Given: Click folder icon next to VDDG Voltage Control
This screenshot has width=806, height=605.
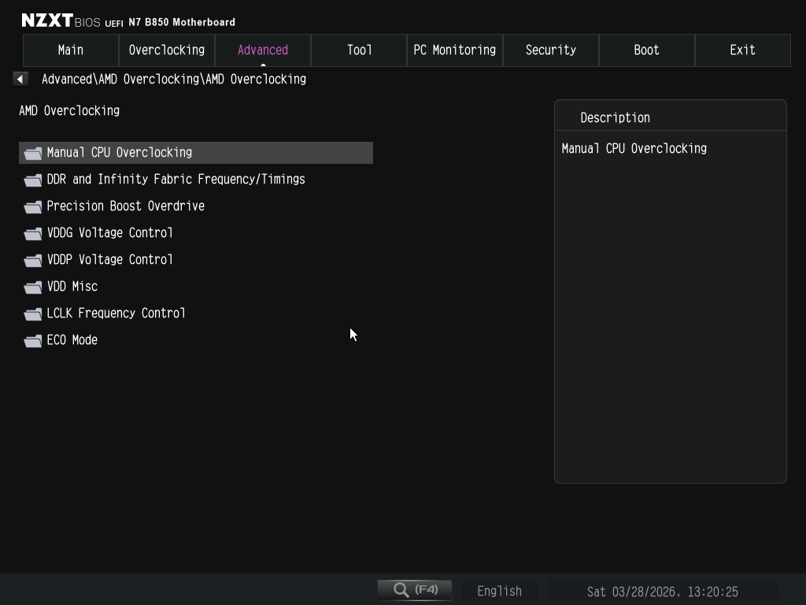Looking at the screenshot, I should 33,233.
